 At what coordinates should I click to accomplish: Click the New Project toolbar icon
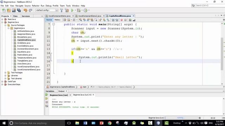click(x=9, y=10)
